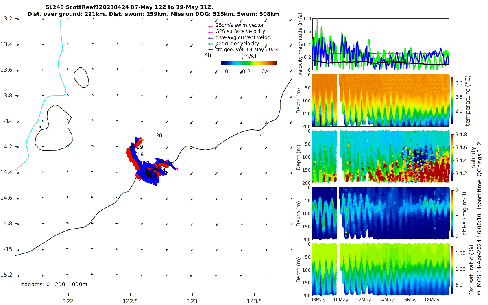
Task: Click the 'velocity magnitude (m/s)' axis label
Action: pos(301,44)
